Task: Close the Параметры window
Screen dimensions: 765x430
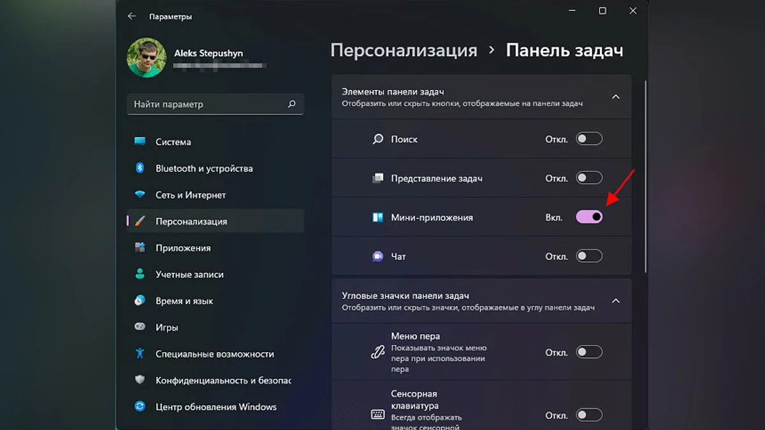Action: tap(633, 11)
